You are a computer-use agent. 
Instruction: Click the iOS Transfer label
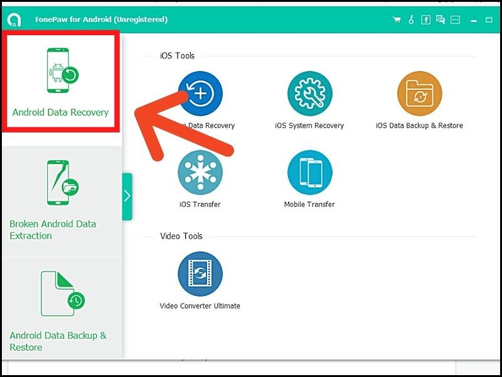[x=200, y=204]
